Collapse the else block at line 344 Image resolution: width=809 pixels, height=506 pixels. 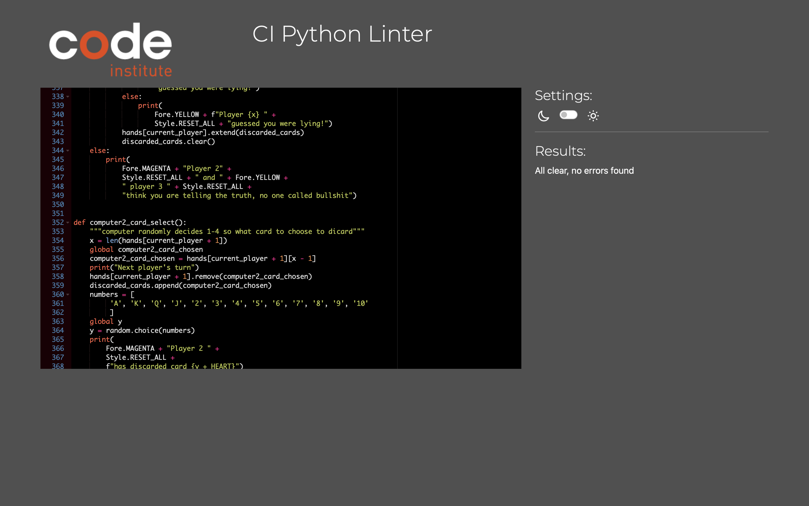point(68,151)
